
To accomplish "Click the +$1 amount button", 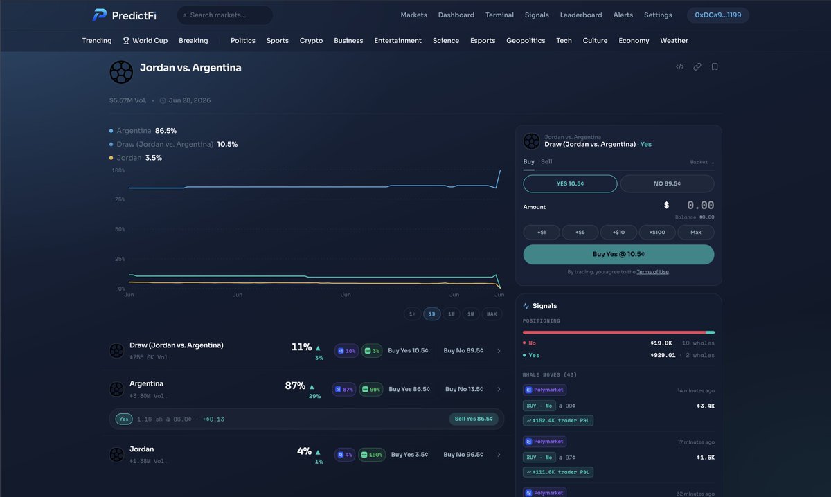I will click(542, 233).
